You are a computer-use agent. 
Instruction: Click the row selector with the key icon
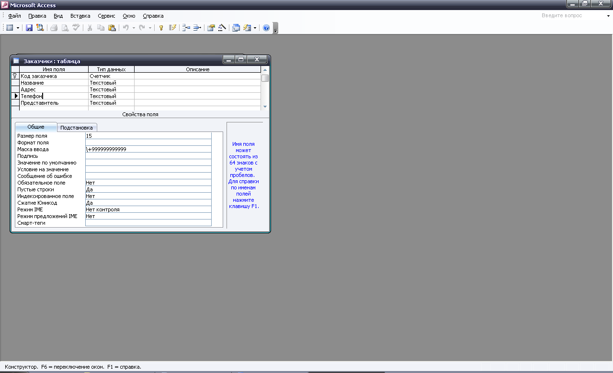15,76
